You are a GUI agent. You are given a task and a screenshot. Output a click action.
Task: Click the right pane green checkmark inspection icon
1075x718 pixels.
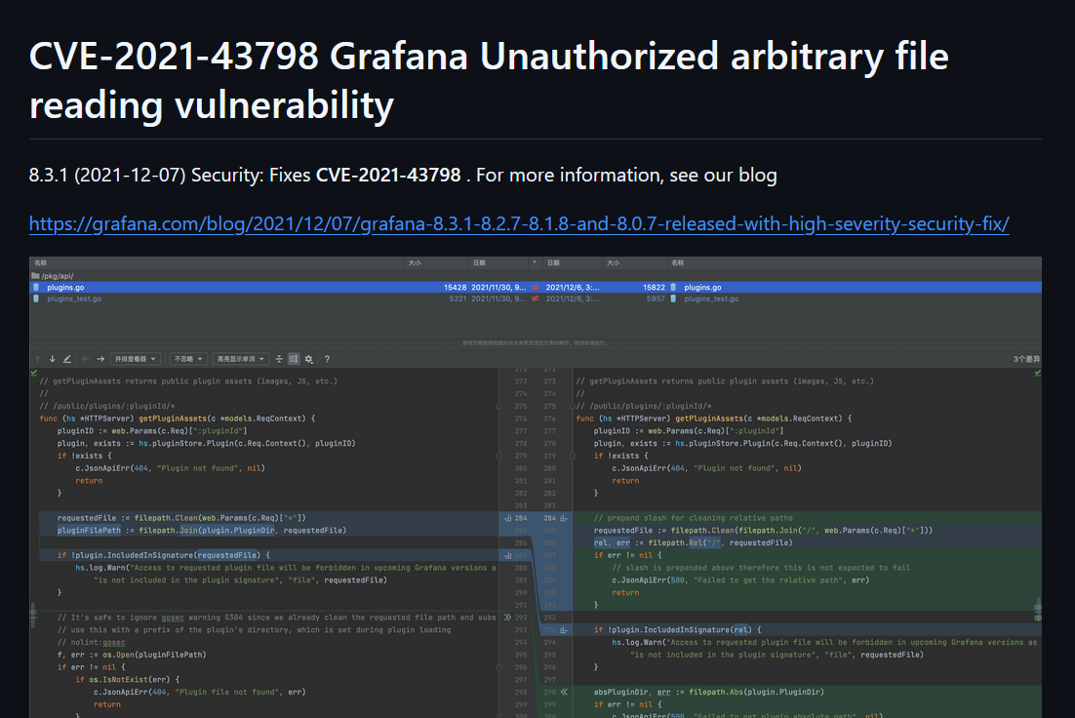[x=1037, y=373]
